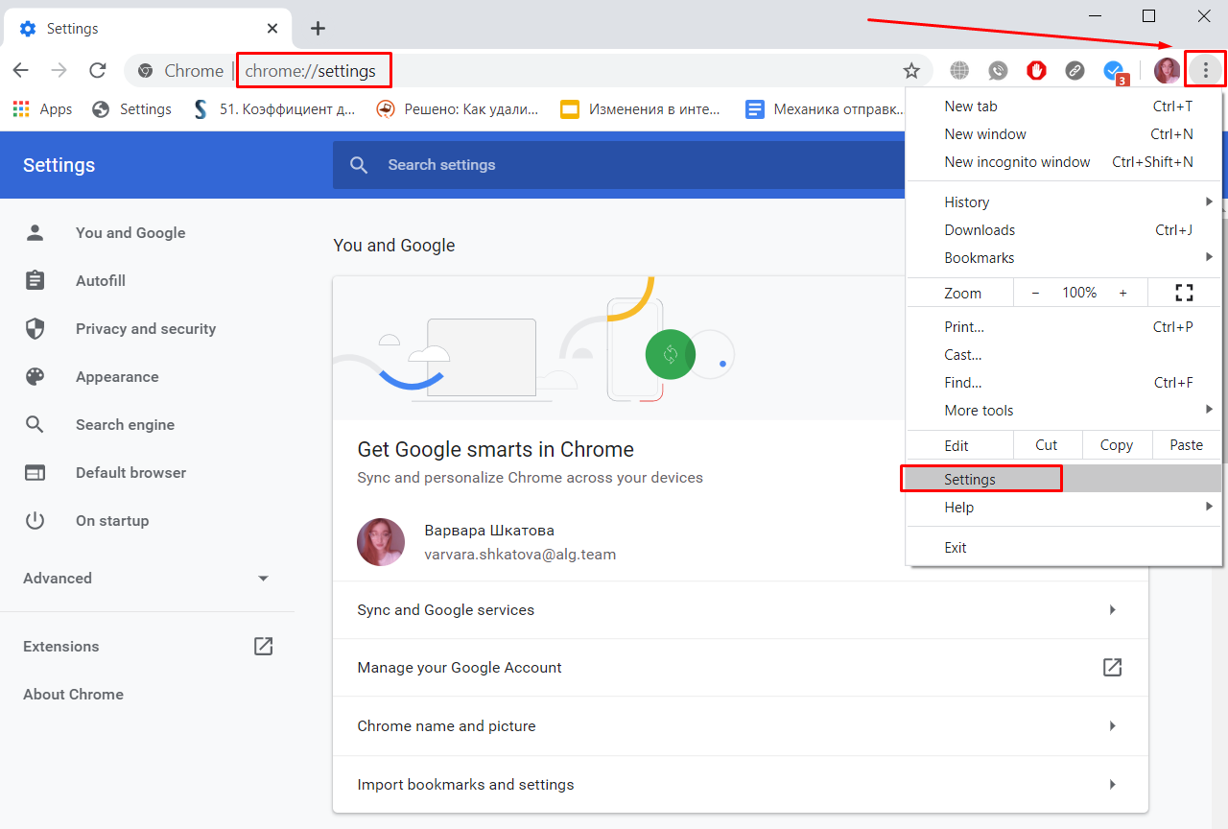Open a new tab with the plus button
Viewport: 1228px width, 829px height.
tap(318, 28)
